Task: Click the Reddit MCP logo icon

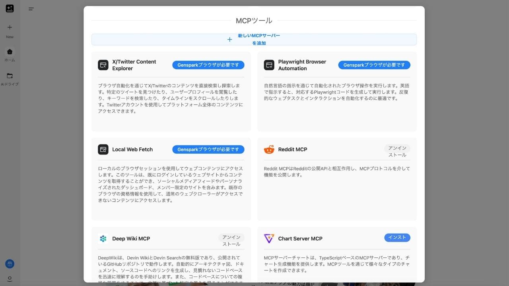Action: (x=269, y=149)
